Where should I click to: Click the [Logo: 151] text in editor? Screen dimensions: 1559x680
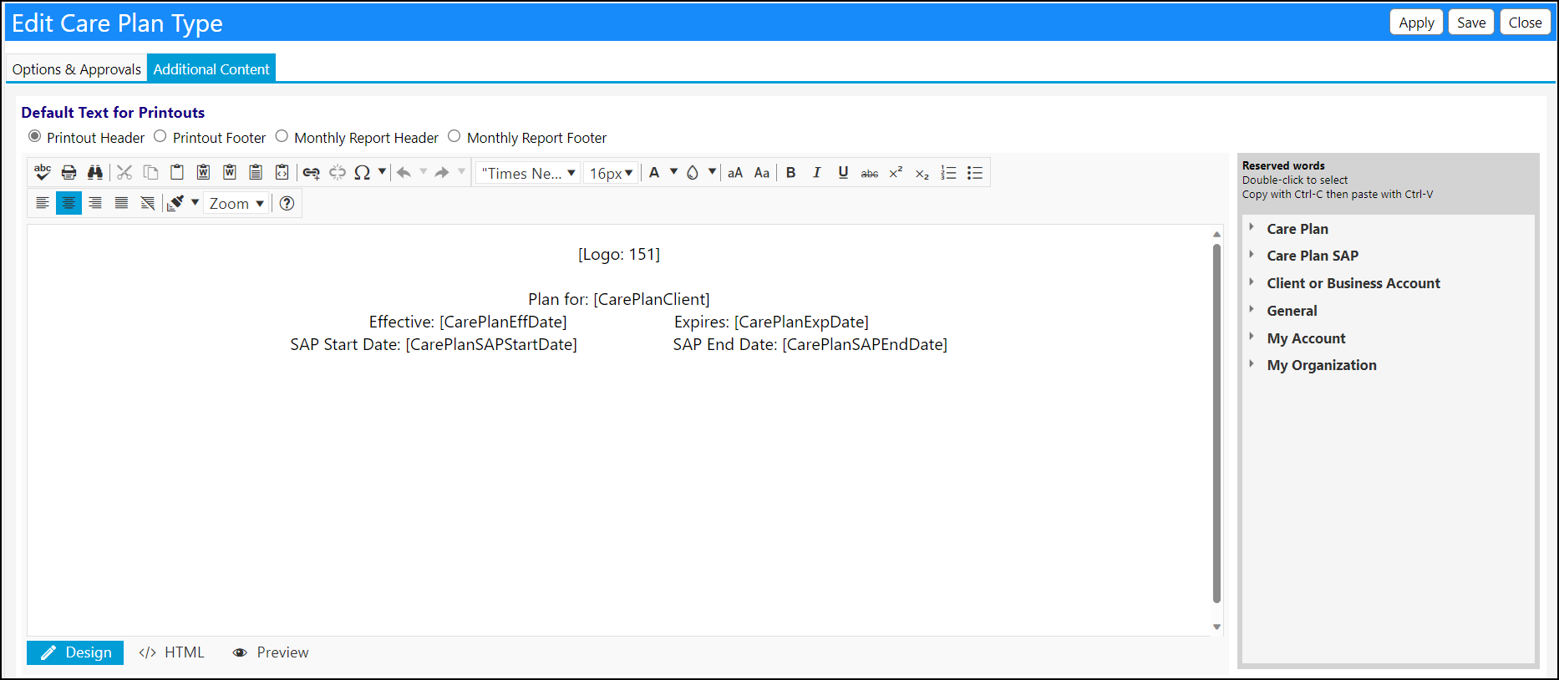pos(619,254)
